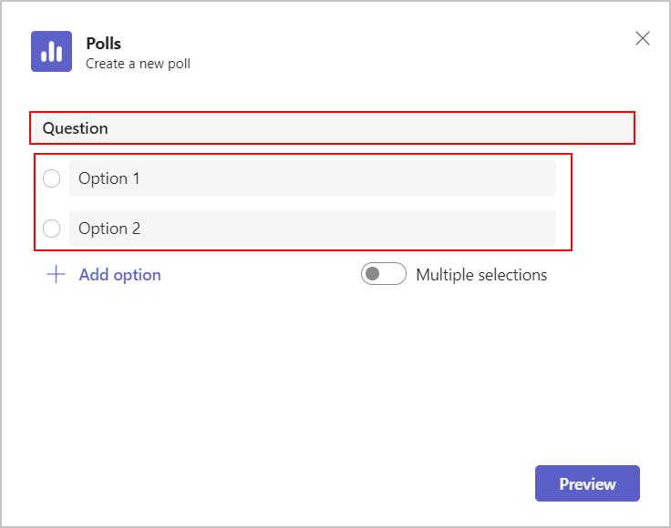The image size is (671, 528).
Task: Click the purple Polls bar-chart app icon
Action: point(51,51)
